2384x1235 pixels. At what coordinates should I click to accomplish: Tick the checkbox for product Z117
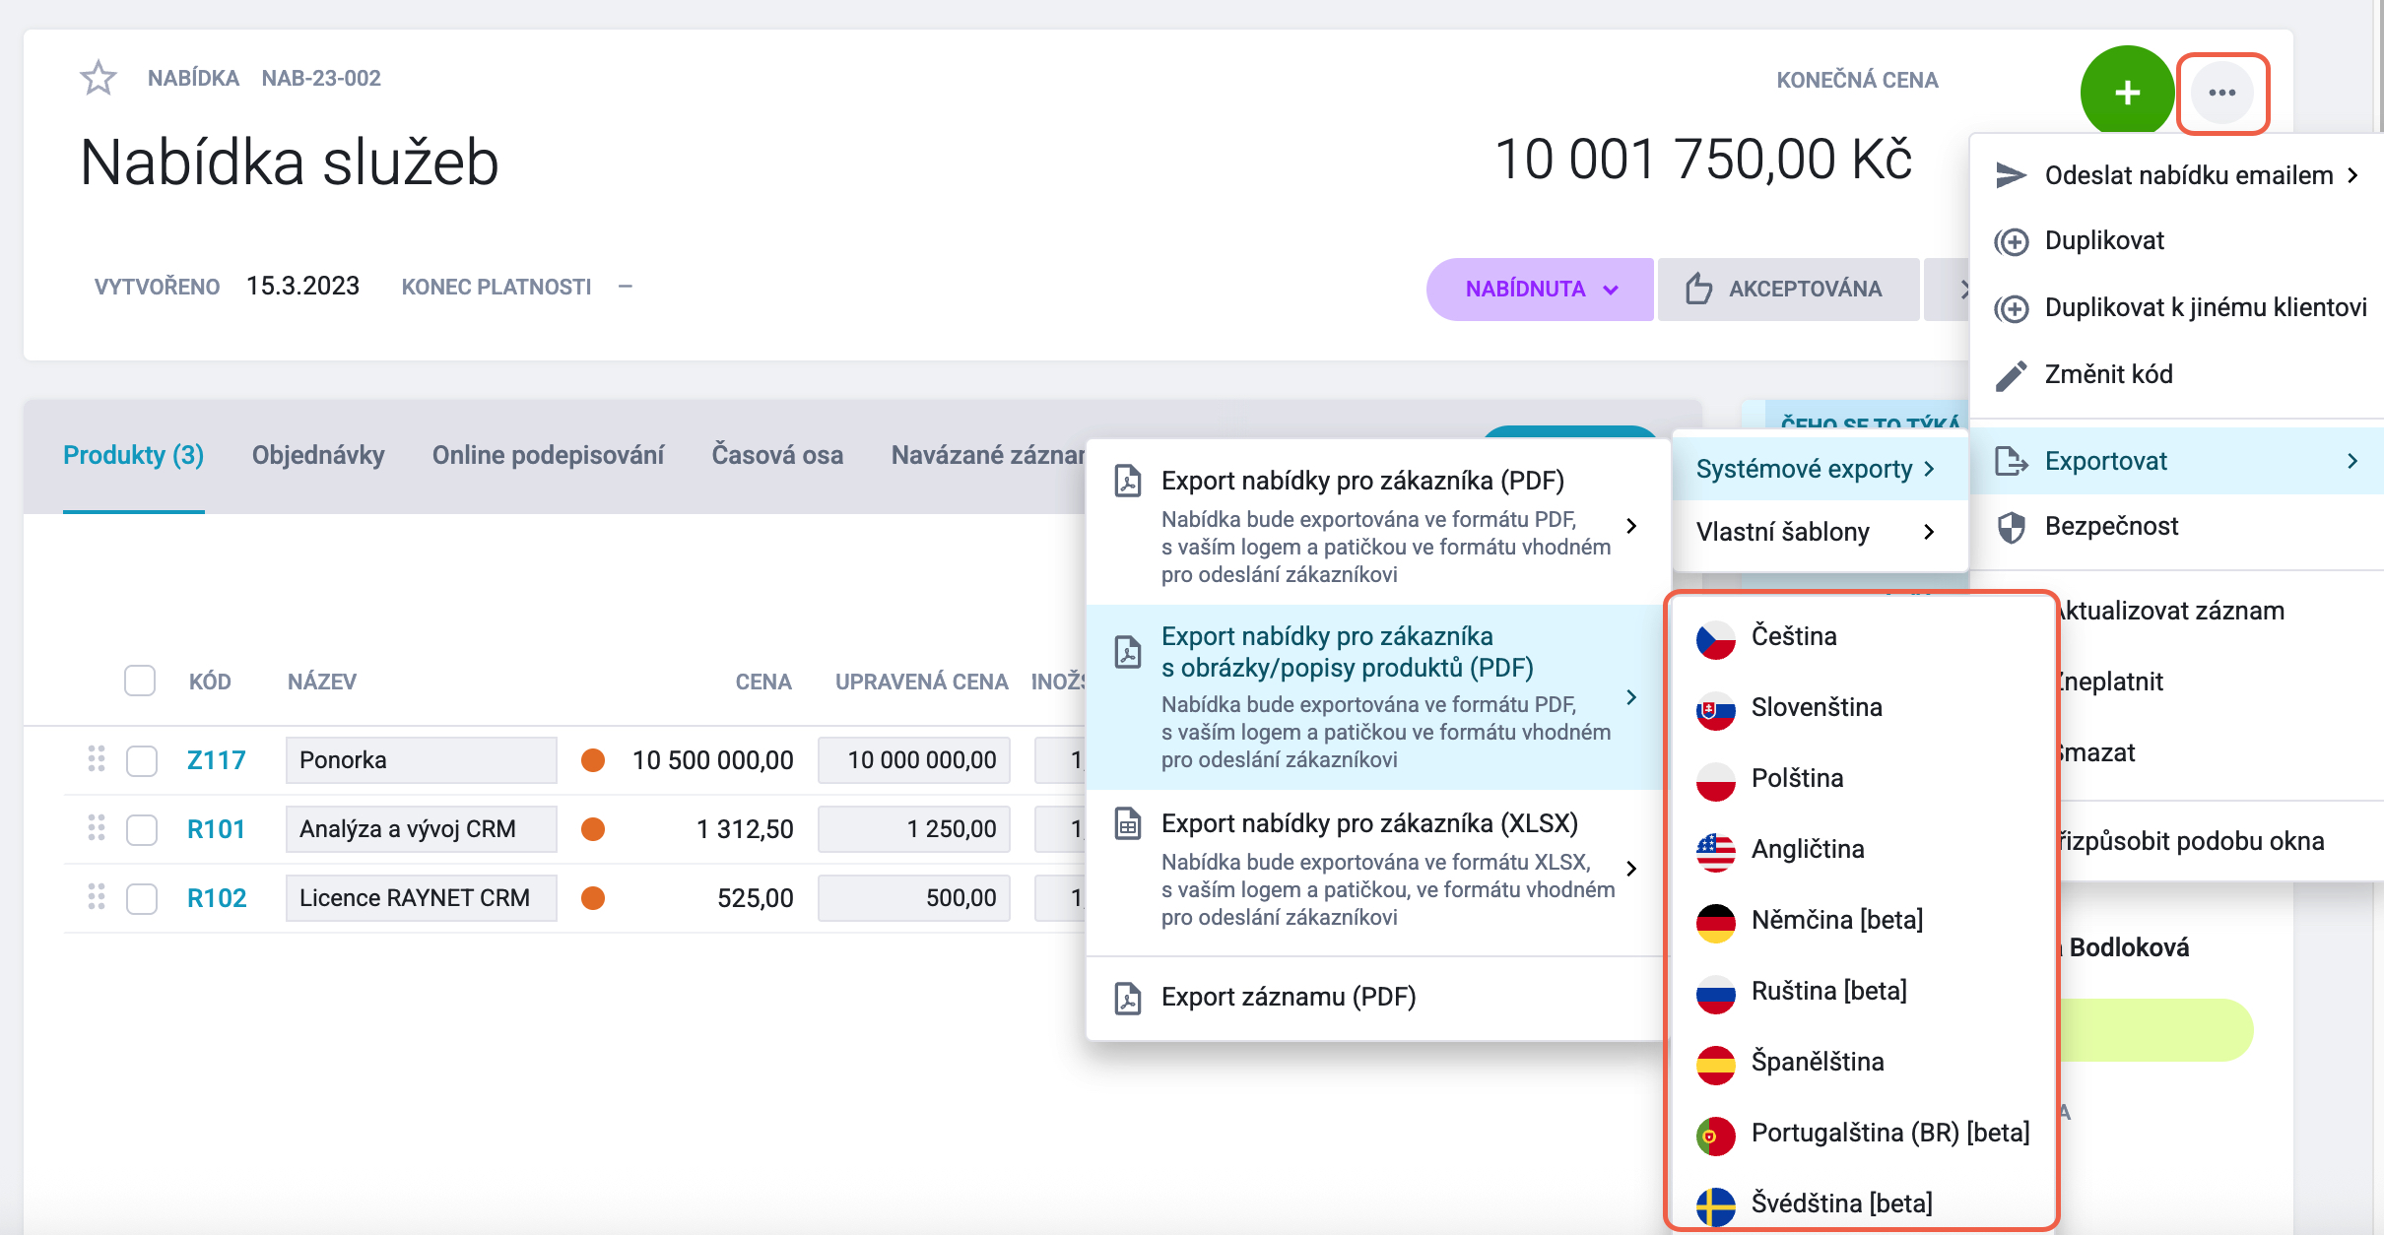(142, 760)
